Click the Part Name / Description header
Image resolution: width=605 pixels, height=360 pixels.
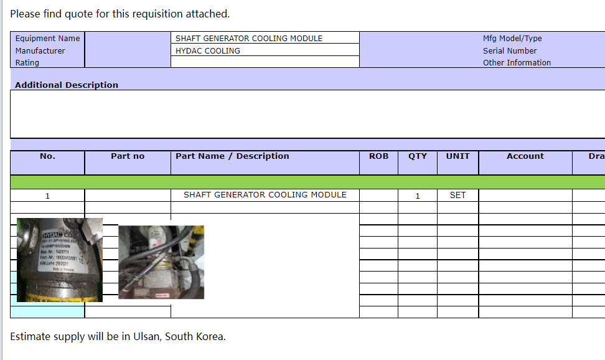point(232,156)
